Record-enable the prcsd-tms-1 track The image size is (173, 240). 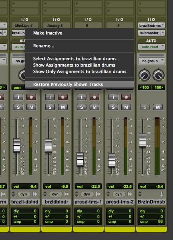coord(95,97)
